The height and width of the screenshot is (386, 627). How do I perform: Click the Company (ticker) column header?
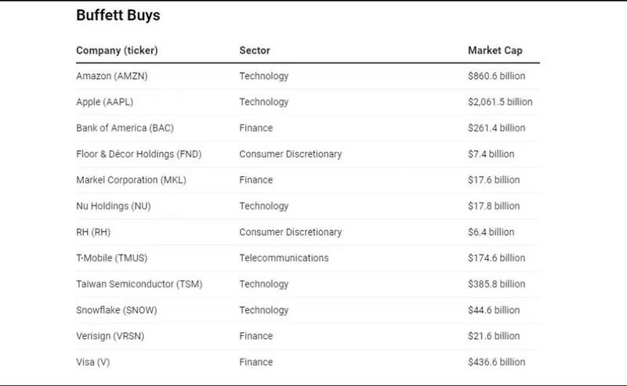tap(117, 51)
